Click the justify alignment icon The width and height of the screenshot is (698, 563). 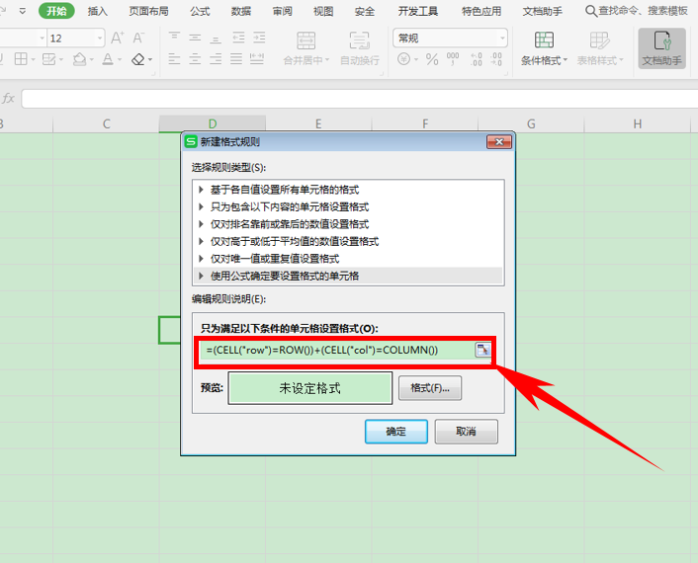coord(236,58)
